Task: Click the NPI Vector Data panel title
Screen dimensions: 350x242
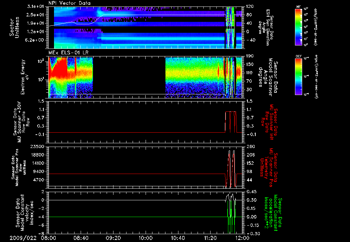Action: point(69,3)
